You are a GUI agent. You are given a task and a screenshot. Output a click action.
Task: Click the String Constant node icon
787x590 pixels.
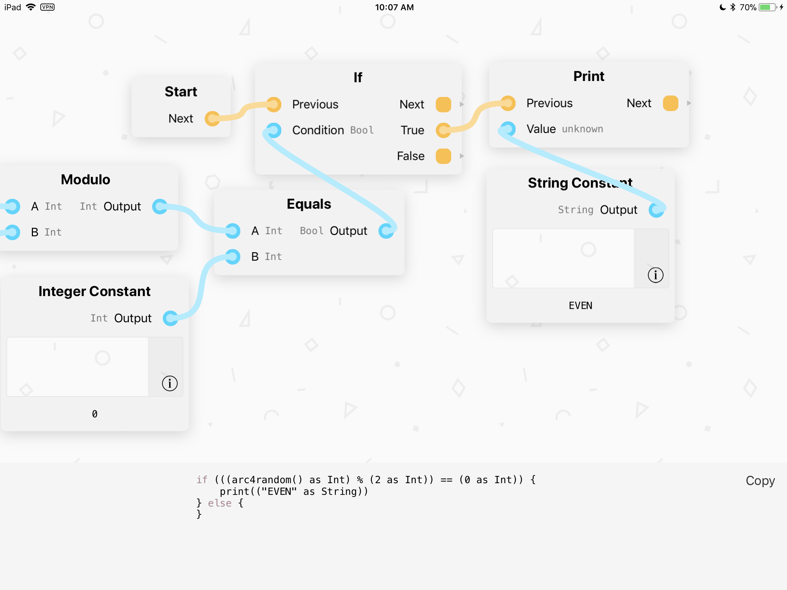656,275
